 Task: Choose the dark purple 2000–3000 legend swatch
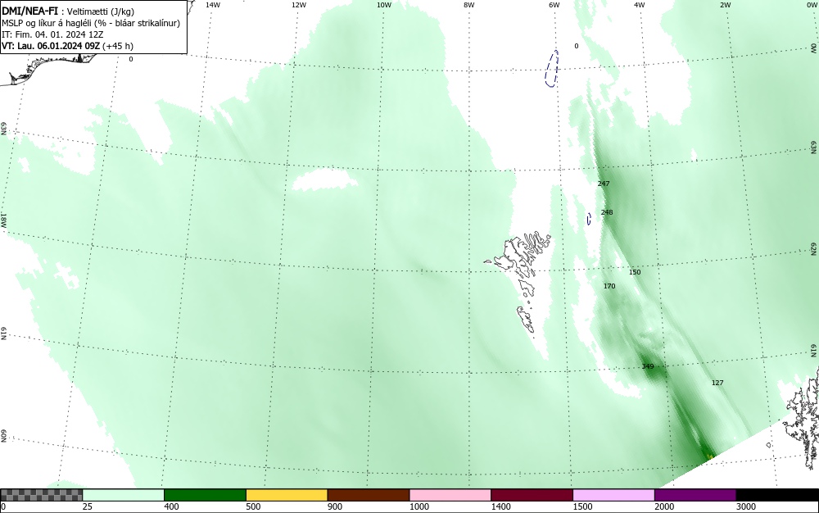click(x=695, y=495)
